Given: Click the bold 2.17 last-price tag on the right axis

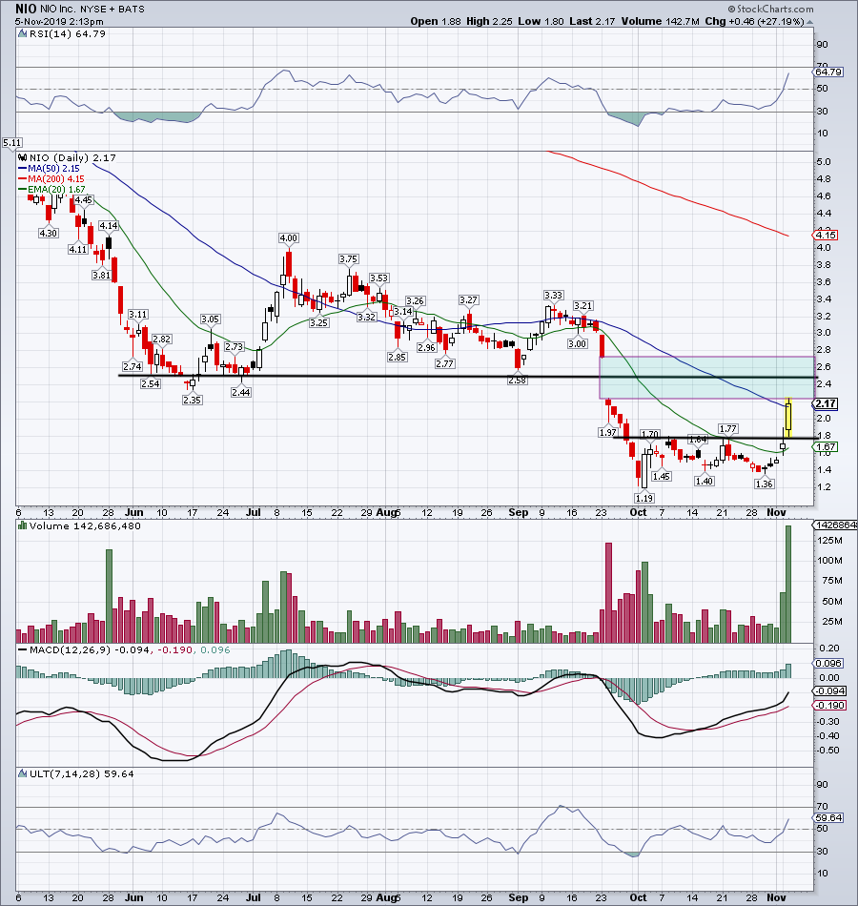Looking at the screenshot, I should (x=826, y=404).
